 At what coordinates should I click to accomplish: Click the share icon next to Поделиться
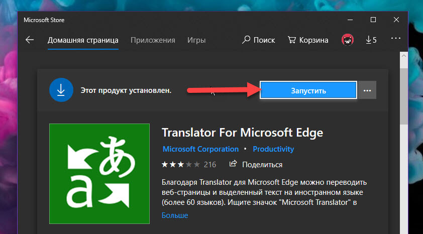click(x=233, y=164)
